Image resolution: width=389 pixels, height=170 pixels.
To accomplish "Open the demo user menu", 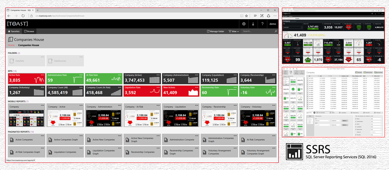I will (x=273, y=24).
